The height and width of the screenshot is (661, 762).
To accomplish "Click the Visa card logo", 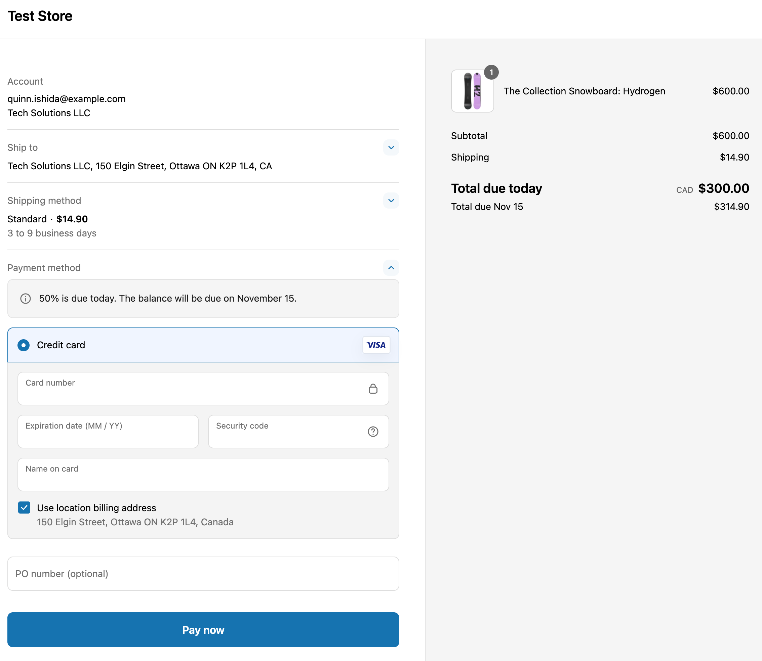I will tap(376, 345).
